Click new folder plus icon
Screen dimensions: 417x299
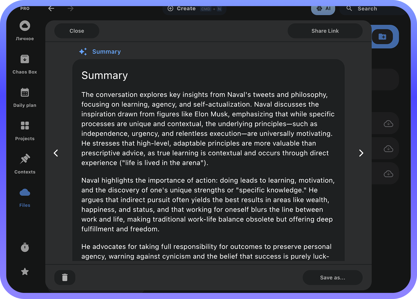382,37
